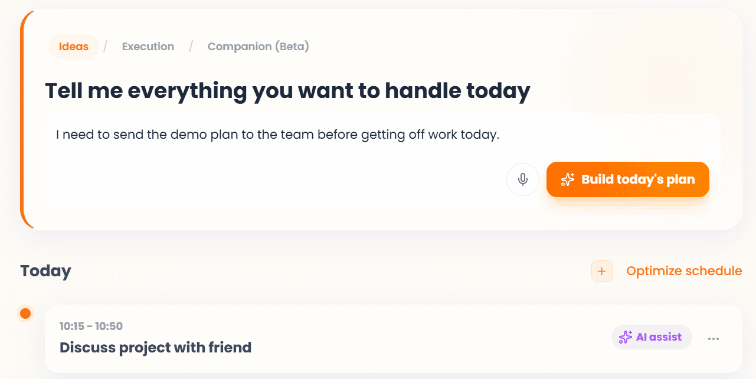
Task: Click the sentence about sending the demo plan
Action: click(277, 135)
